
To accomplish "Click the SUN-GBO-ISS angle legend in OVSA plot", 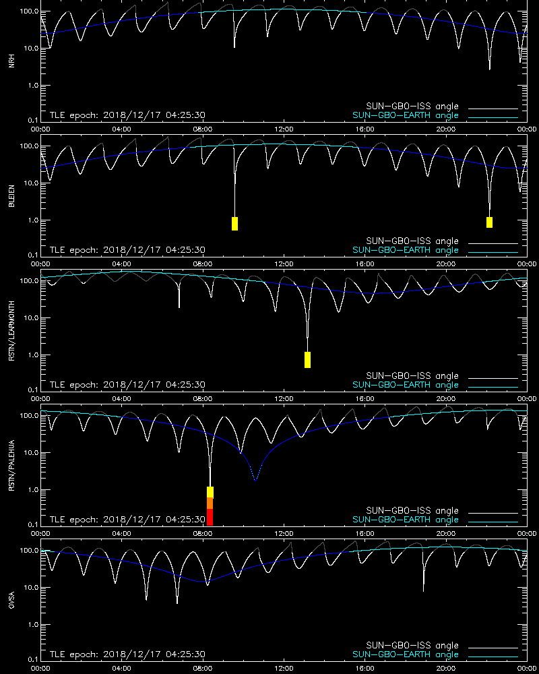I will (412, 645).
